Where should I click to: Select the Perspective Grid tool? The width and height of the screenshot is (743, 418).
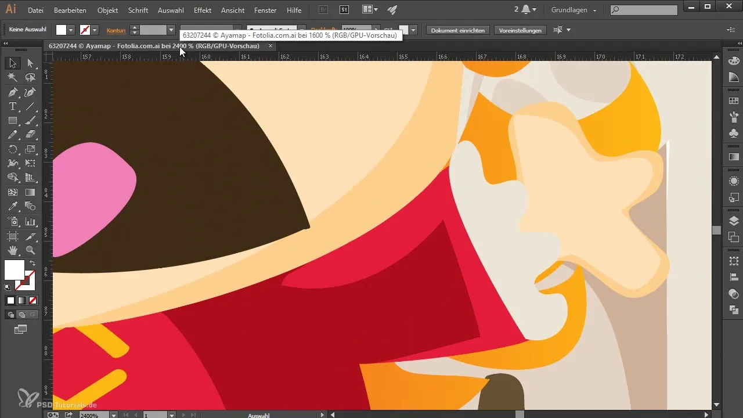pyautogui.click(x=30, y=178)
